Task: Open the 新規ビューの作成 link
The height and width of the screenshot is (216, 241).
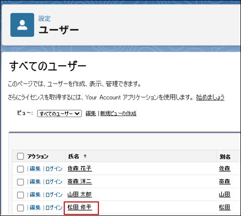Action: tap(118, 114)
